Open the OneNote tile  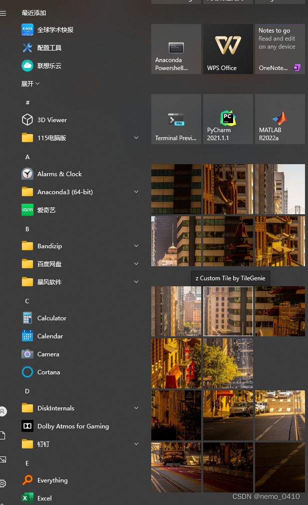[280, 49]
